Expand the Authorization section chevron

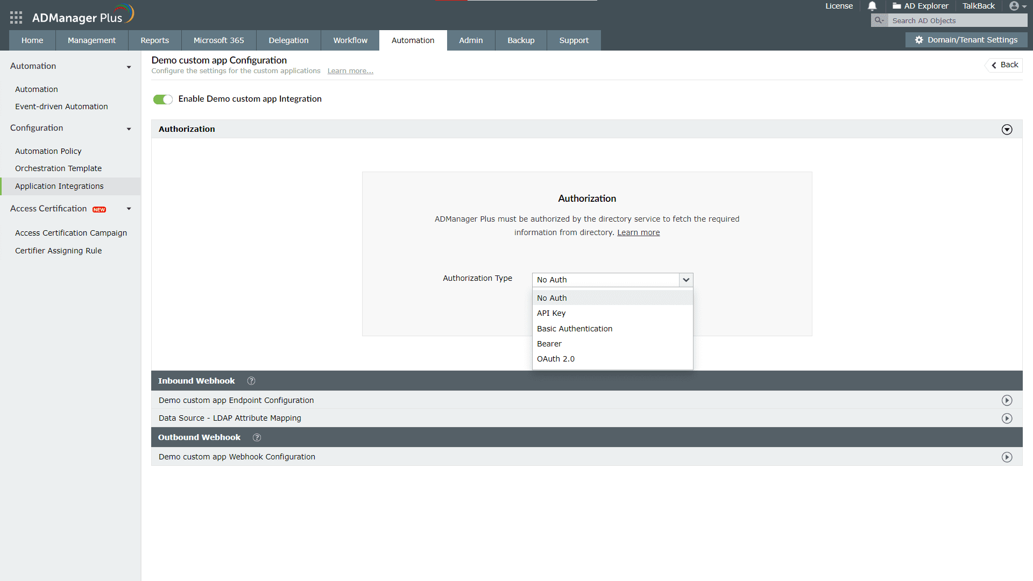click(x=1007, y=129)
